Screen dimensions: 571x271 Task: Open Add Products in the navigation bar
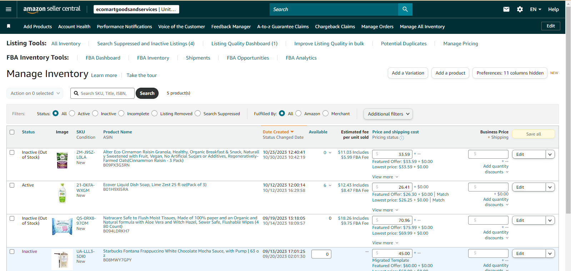(37, 26)
